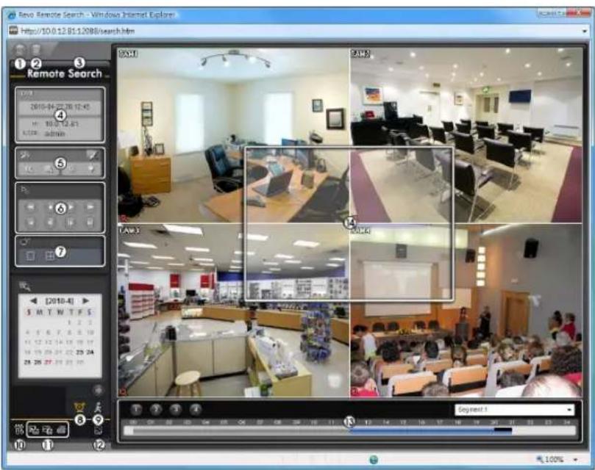Go to the next month in the calendar

pos(86,300)
